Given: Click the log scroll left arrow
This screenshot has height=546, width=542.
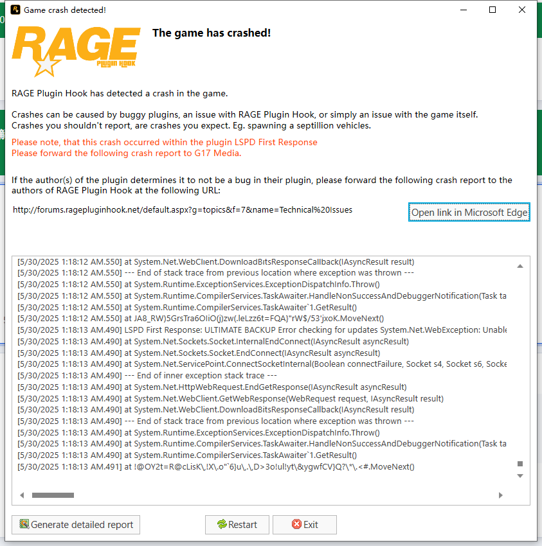Looking at the screenshot, I should click(22, 495).
